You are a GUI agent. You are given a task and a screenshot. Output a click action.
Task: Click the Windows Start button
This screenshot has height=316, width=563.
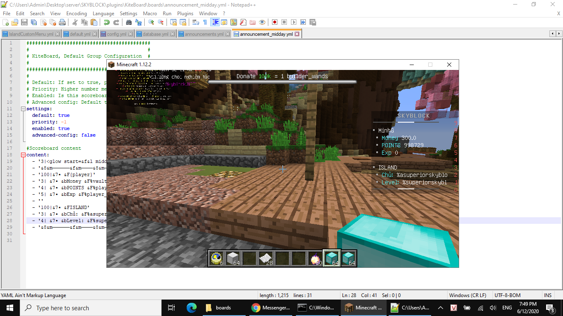[10, 308]
